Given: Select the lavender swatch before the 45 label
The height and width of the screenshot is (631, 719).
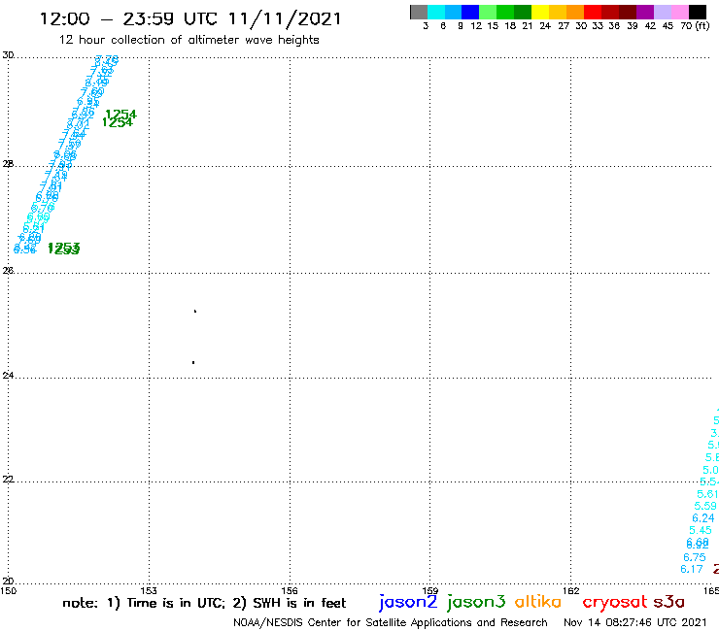Looking at the screenshot, I should coord(662,12).
